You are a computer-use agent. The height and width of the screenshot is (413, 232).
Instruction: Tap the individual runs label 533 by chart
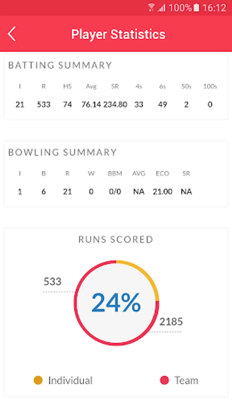click(x=52, y=282)
